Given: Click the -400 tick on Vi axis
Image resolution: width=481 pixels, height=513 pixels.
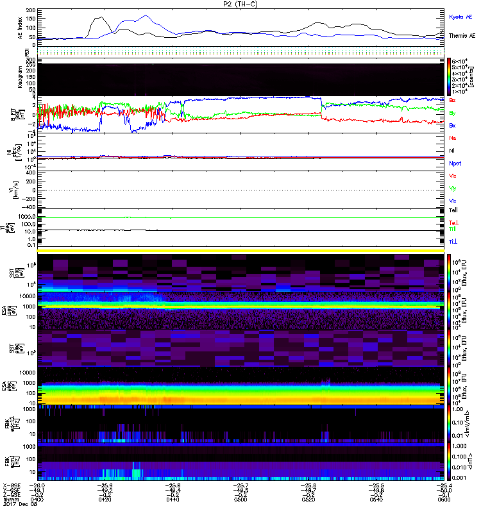Looking at the screenshot, I should tap(28, 206).
